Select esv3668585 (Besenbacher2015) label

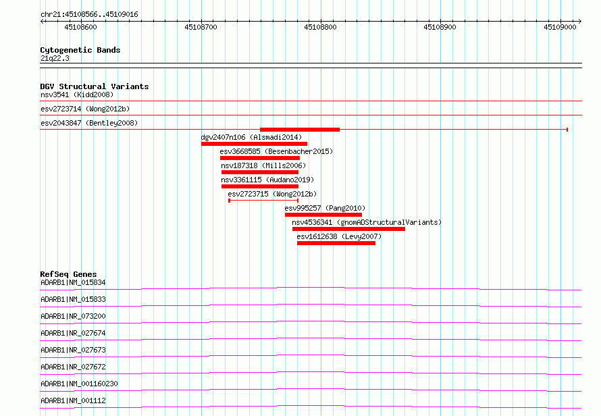276,151
